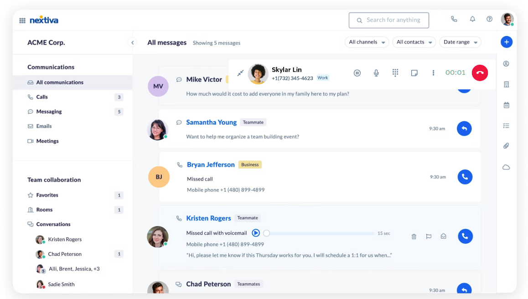Delete Kristen Rogers voicemail with trash icon
Viewport: 528px width, 299px height.
pos(414,237)
